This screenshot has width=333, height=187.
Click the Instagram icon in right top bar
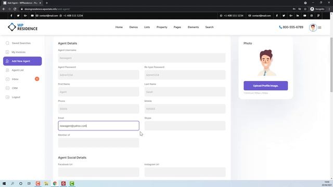312,16
